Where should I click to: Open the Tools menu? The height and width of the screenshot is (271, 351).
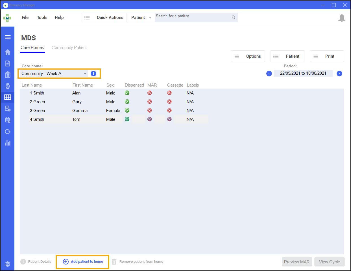point(42,18)
